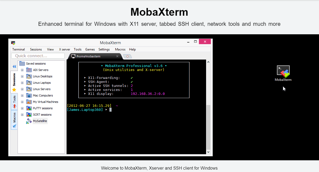The image size is (319, 172).
Task: Click the My Virtual Machines folder icon
Action: tap(29, 102)
